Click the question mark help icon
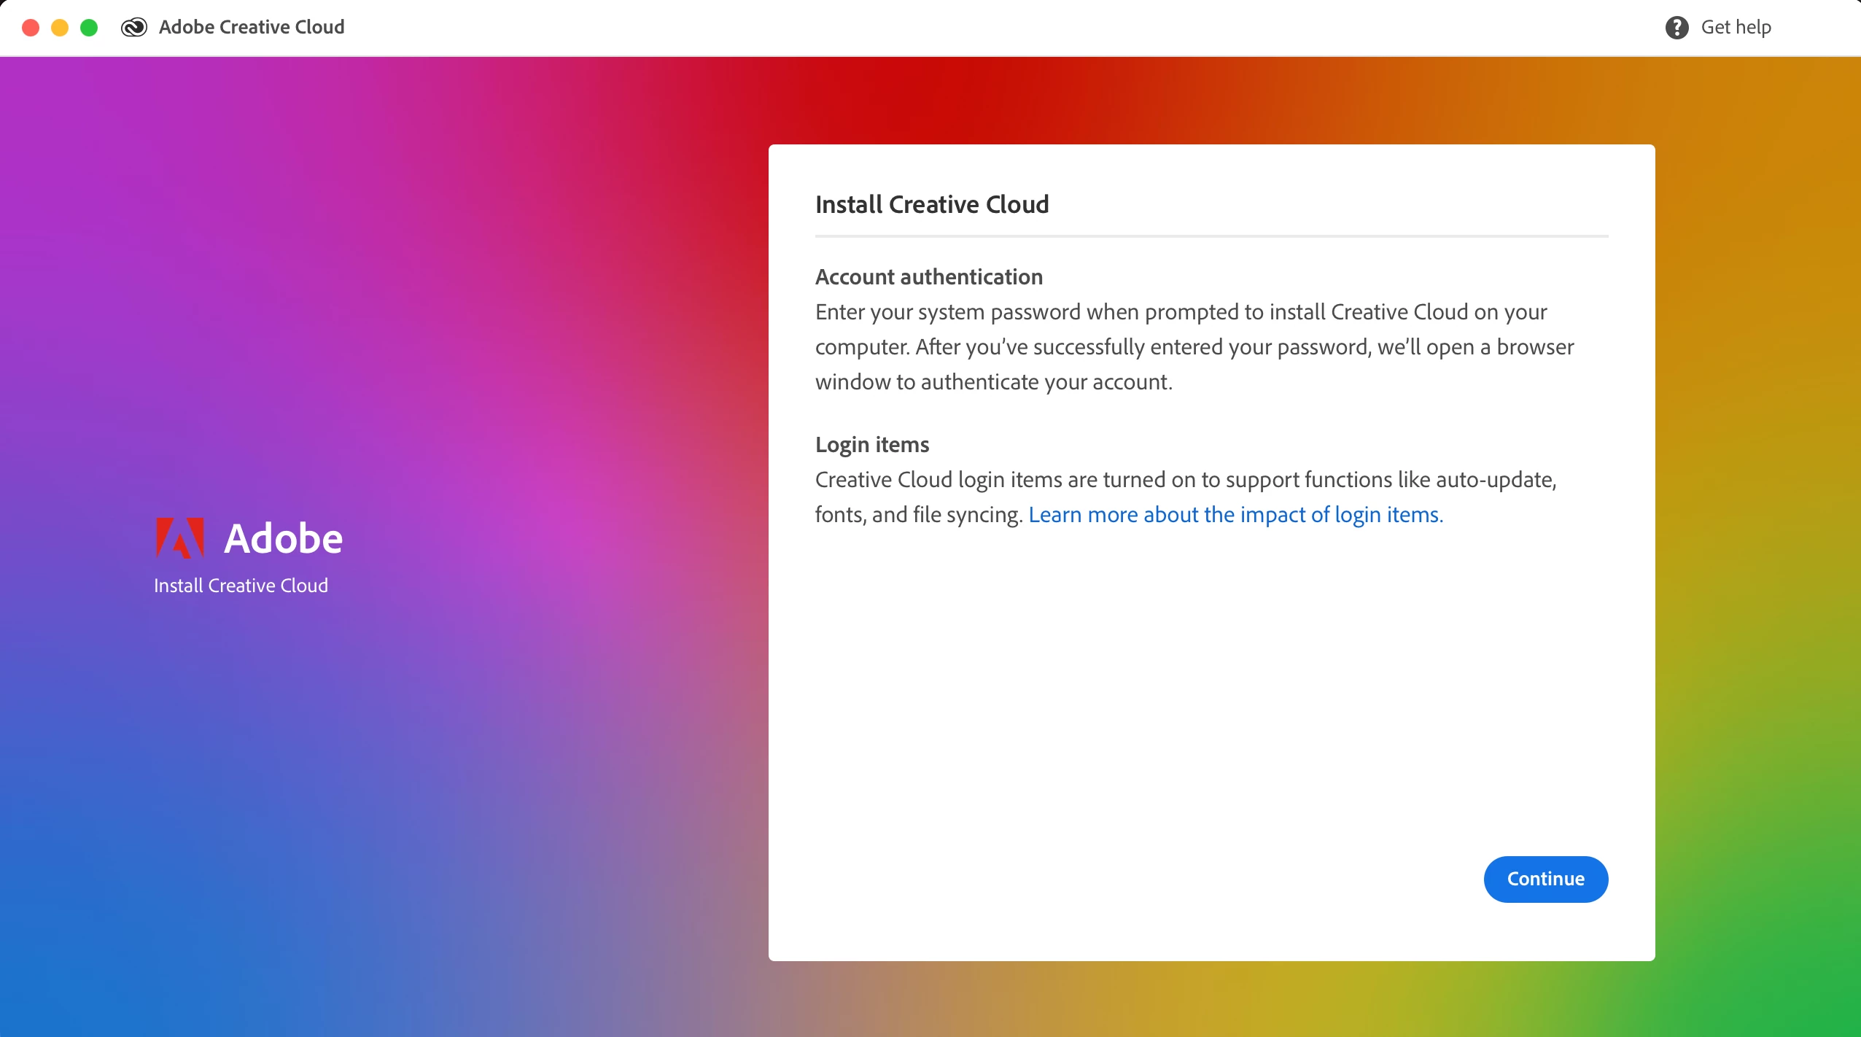Viewport: 1861px width, 1037px height. (1677, 28)
